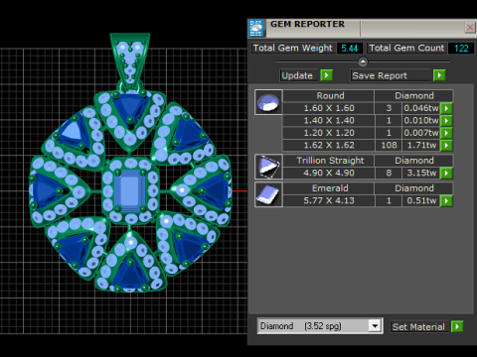Click the 1.60 X 1.60 size cell

pos(329,108)
